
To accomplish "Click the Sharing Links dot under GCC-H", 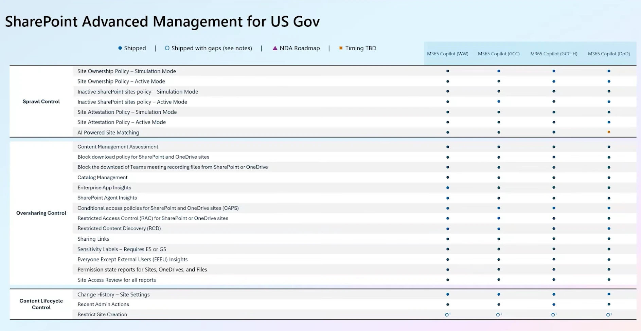I will pyautogui.click(x=554, y=239).
